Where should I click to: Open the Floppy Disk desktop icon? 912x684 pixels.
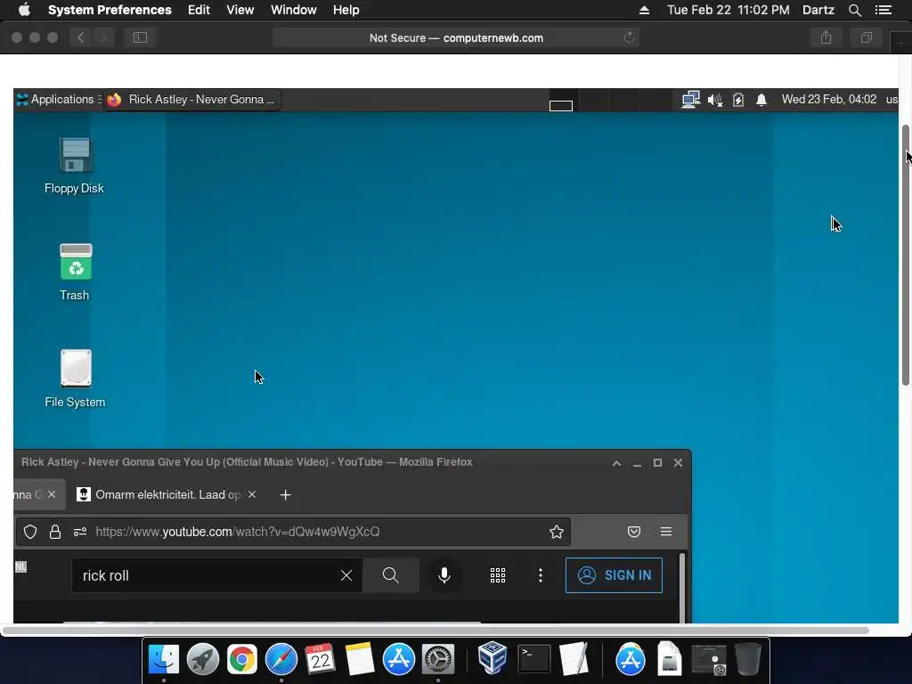tap(75, 166)
